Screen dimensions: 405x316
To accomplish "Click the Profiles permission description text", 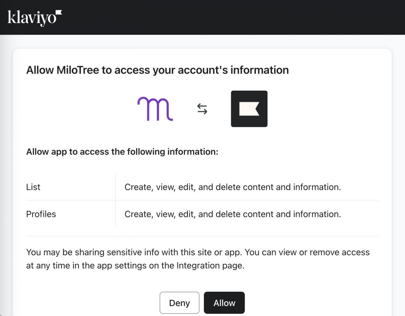I will click(x=233, y=214).
